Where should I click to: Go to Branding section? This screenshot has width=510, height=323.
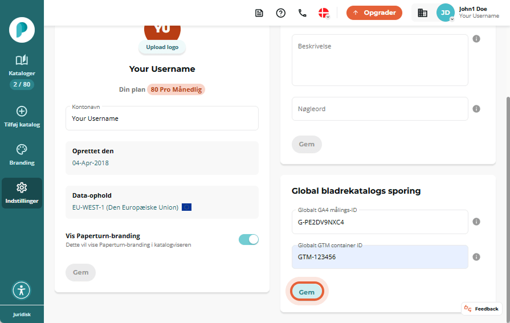click(22, 155)
